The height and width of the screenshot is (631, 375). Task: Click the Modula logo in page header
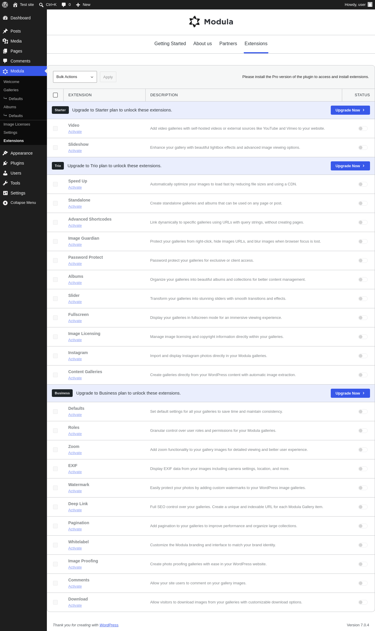(x=211, y=22)
